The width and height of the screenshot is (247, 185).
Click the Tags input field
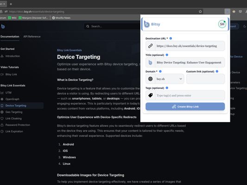tap(190, 95)
